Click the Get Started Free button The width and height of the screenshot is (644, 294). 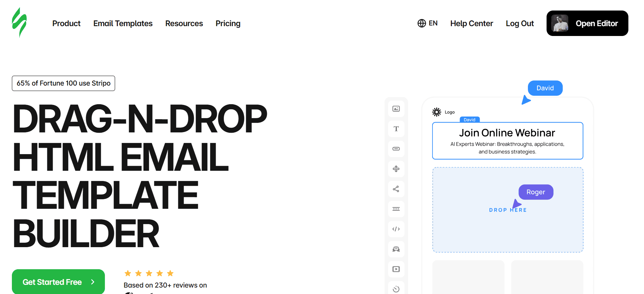(58, 281)
